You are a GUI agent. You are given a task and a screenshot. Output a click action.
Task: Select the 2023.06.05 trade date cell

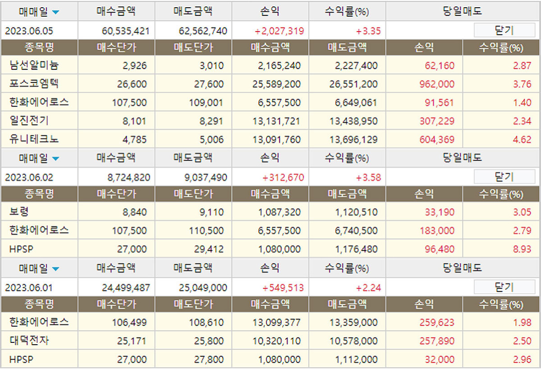29,31
